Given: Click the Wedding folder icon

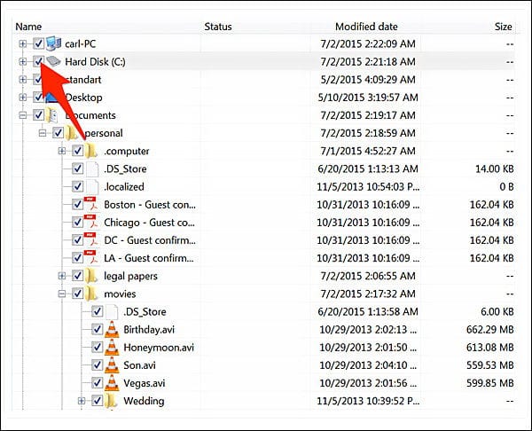Looking at the screenshot, I should (x=112, y=401).
